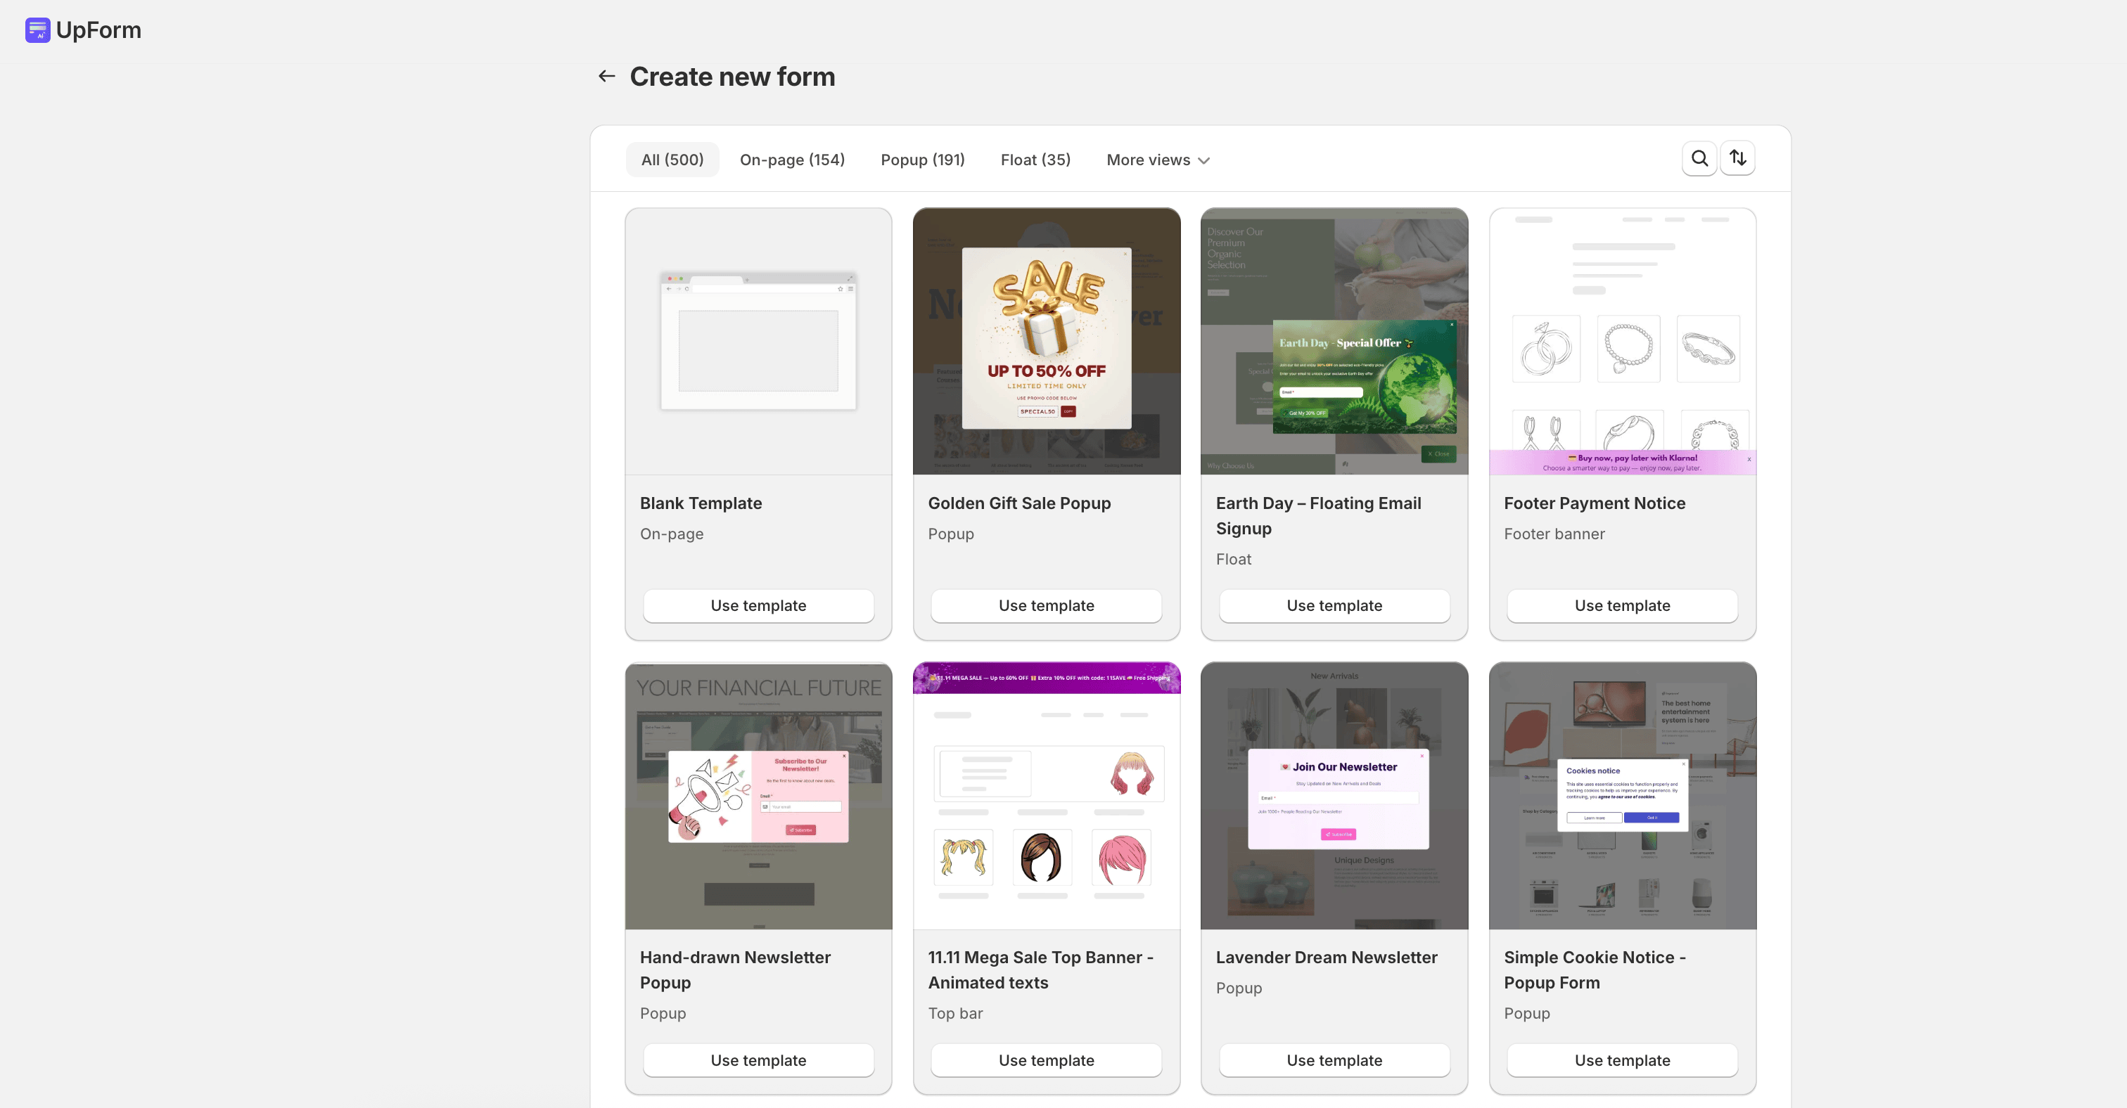Image resolution: width=2127 pixels, height=1108 pixels.
Task: Open the Hand-drawn Newsletter Popup thumbnail
Action: point(758,796)
